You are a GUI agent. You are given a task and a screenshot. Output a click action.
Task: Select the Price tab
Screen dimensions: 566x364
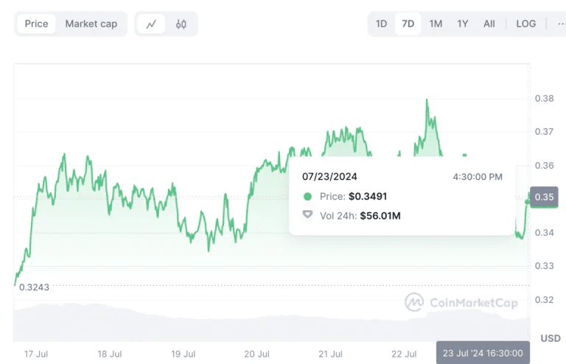[x=36, y=24]
